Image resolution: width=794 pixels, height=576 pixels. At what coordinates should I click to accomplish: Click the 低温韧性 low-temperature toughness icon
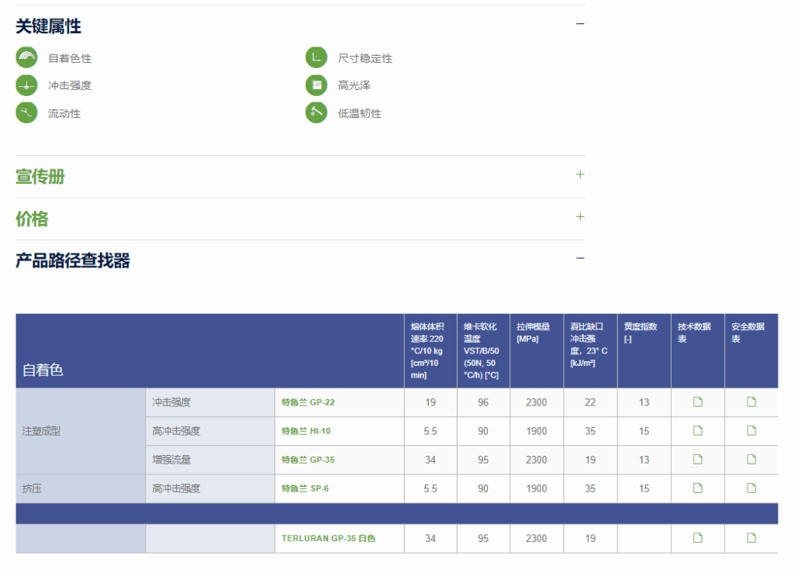[316, 112]
